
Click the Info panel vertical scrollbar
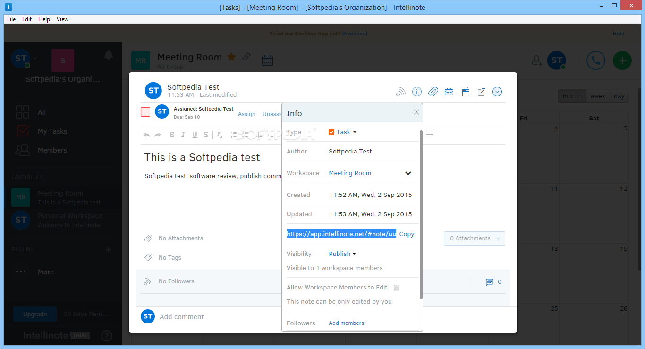[421, 215]
